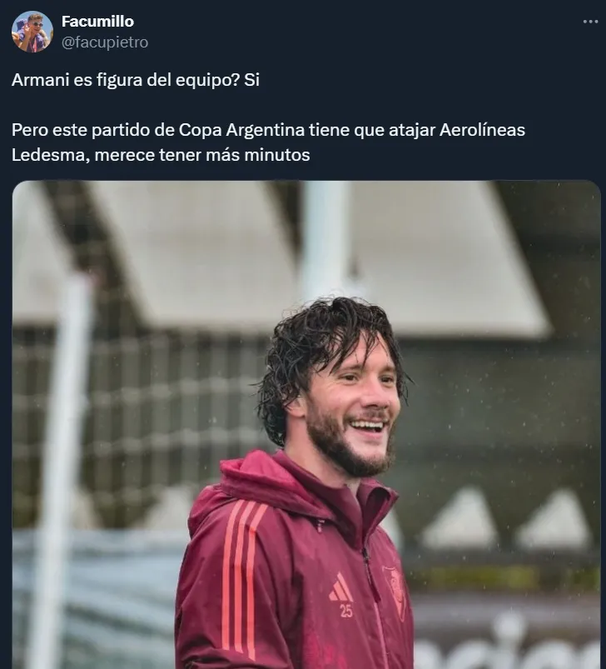The width and height of the screenshot is (606, 669).
Task: Click the Adidas logo on the jacket
Action: pos(340,588)
